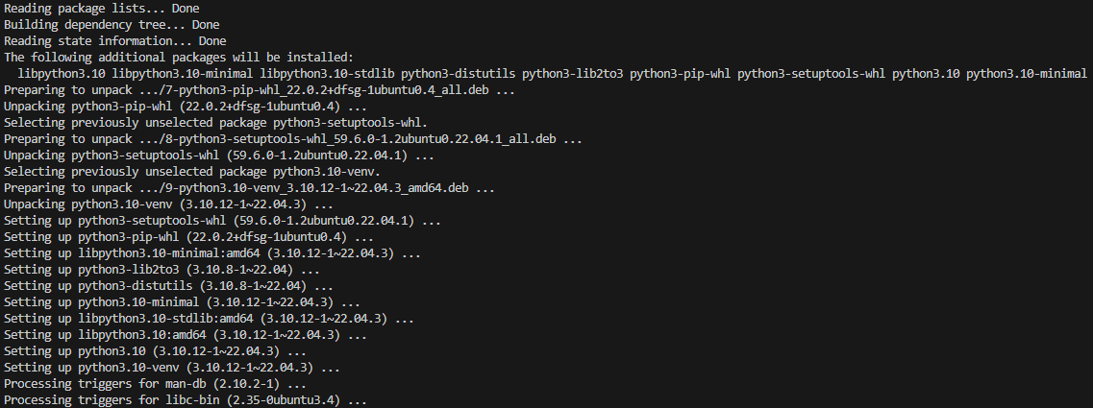Click the 'Setting up libpython3.10-minimal:amd64' line

point(211,253)
